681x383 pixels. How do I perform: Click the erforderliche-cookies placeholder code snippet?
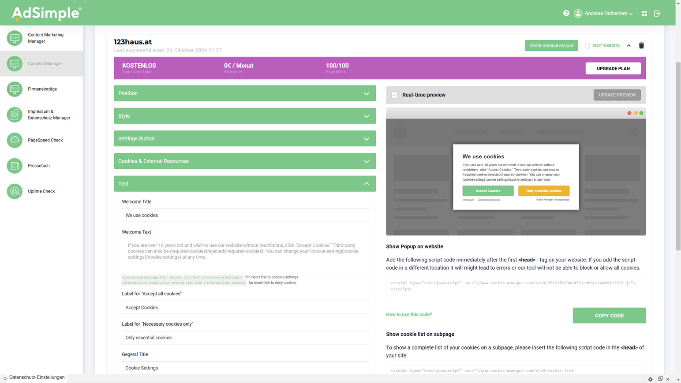click(x=184, y=283)
